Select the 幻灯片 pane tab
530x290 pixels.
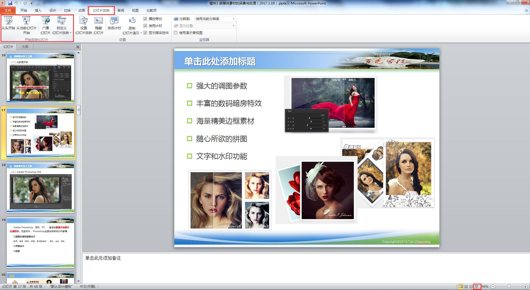tap(8, 47)
